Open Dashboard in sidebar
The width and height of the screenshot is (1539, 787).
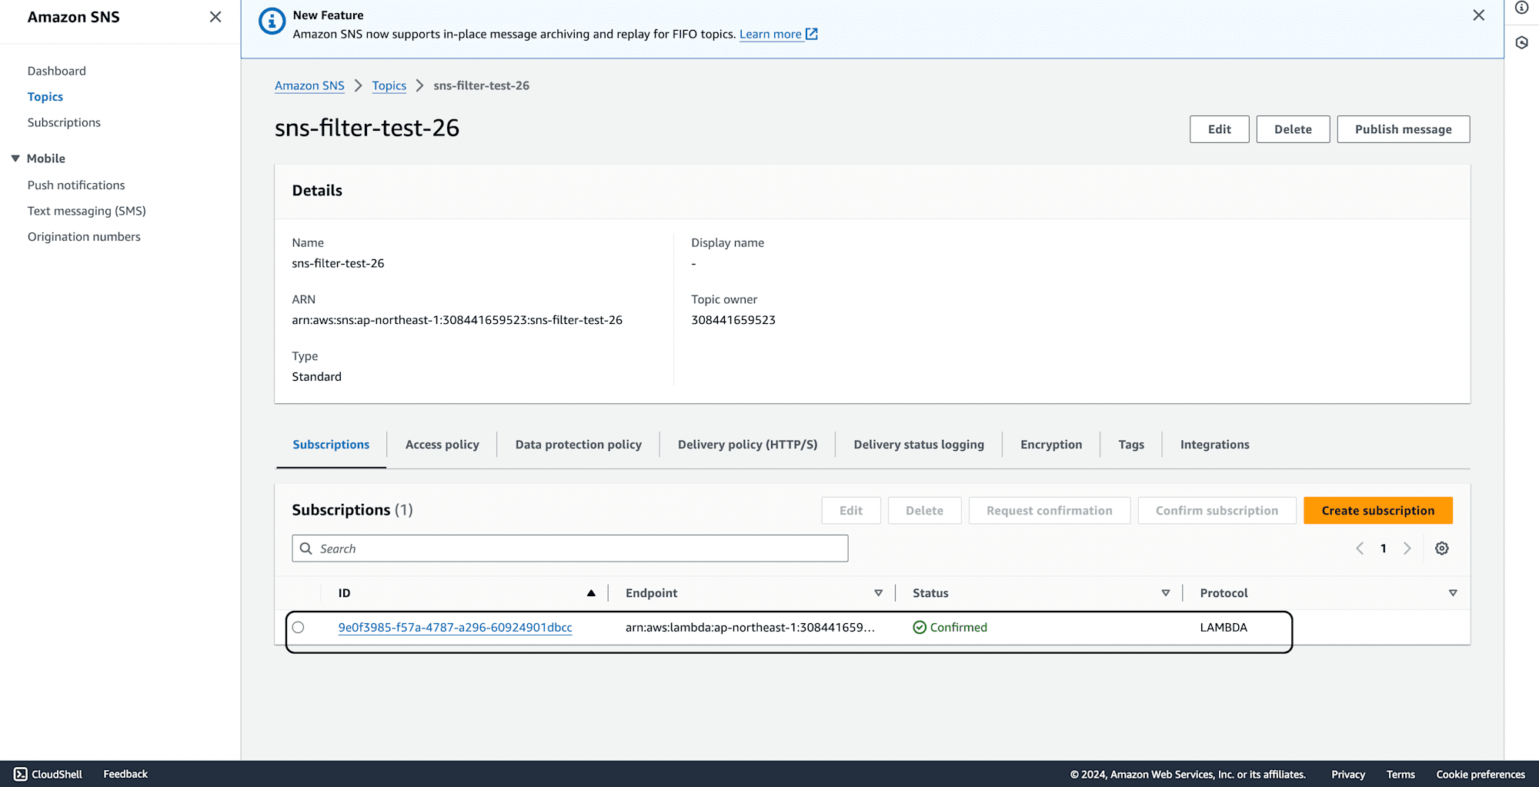click(x=57, y=71)
